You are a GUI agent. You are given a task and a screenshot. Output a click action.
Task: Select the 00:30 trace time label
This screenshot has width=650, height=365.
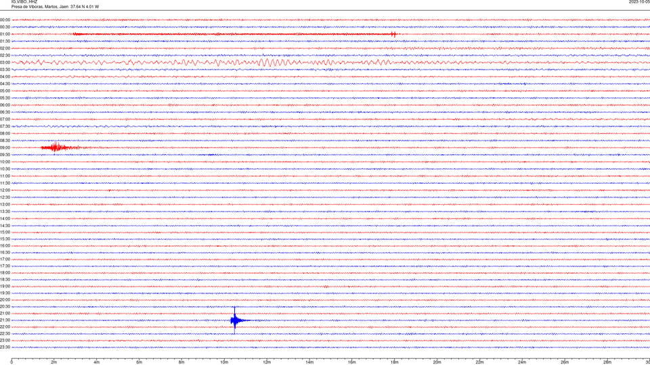(x=5, y=27)
